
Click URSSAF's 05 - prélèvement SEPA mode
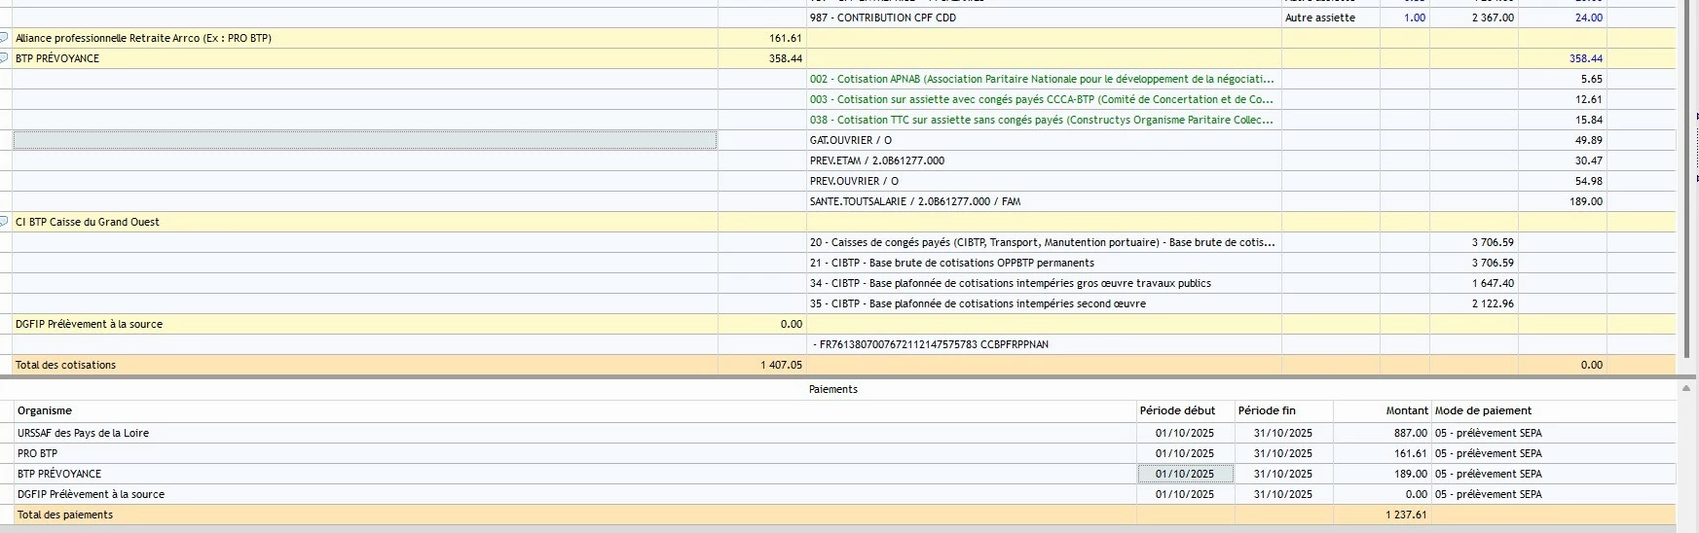(x=1489, y=433)
